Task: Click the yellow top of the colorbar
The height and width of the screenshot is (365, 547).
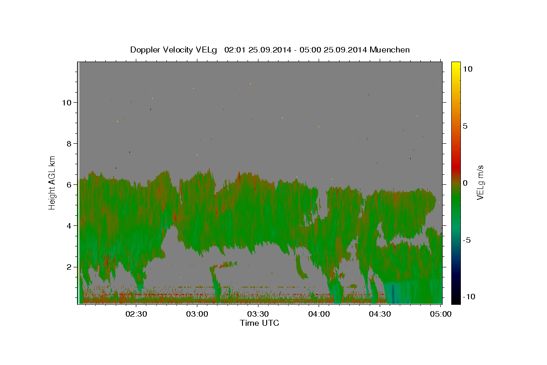Action: (x=456, y=66)
